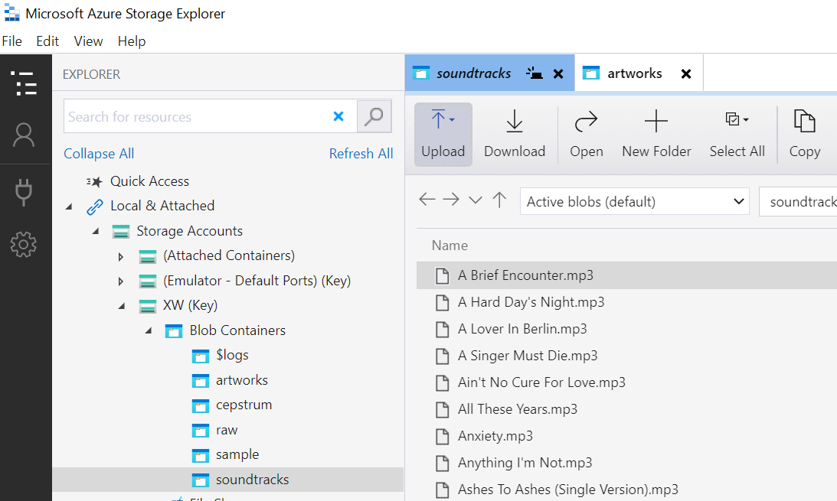The image size is (837, 501).
Task: Open the Active blobs (default) dropdown
Action: click(x=635, y=201)
